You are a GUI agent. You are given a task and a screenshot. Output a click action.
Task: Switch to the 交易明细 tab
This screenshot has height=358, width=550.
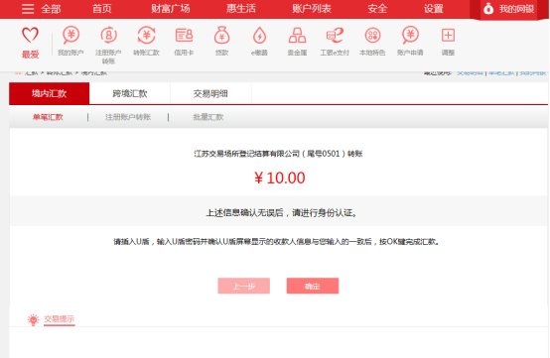210,93
